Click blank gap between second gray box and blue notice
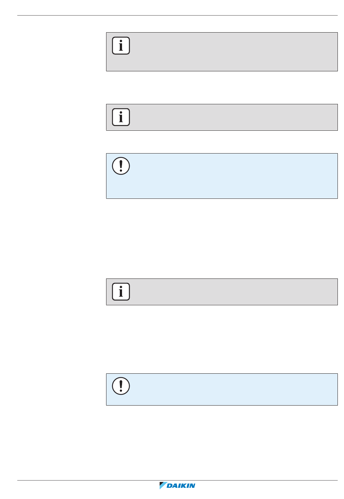344x499 pixels. pyautogui.click(x=222, y=142)
